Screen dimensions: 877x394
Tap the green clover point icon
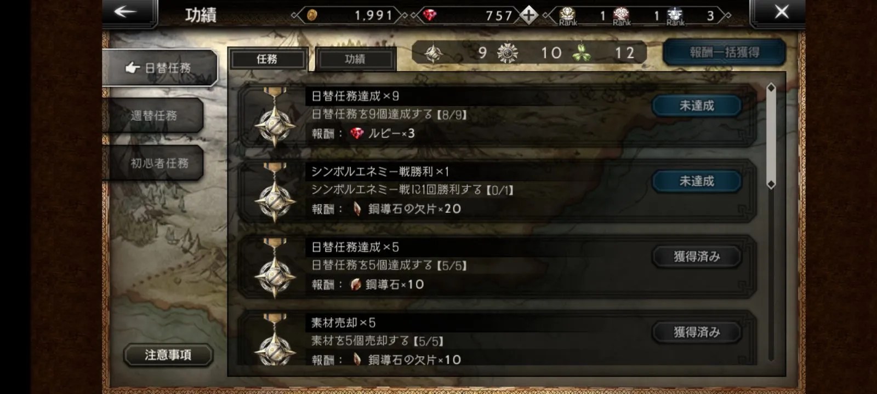(x=581, y=53)
